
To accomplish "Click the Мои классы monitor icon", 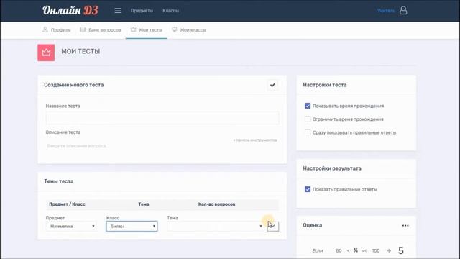I will 175,29.
